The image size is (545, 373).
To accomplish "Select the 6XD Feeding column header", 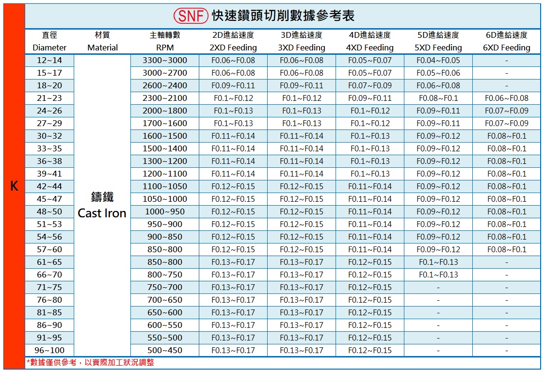I will coord(507,41).
